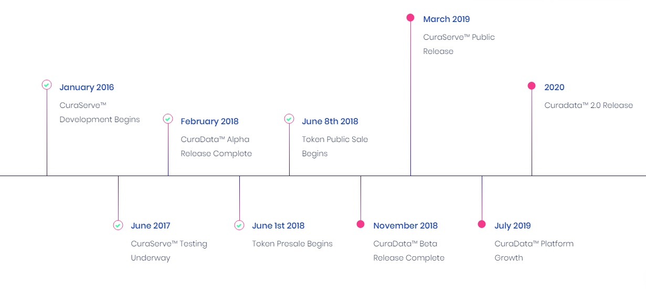Click the checkmark icon beside June 1st 2018
Viewport: 646px width, 293px height.
point(239,225)
